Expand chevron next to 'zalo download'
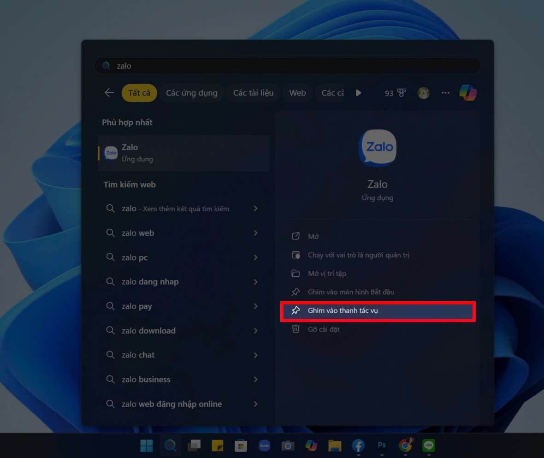The height and width of the screenshot is (458, 544). [256, 331]
